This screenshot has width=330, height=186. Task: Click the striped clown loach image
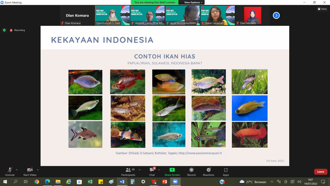click(128, 135)
